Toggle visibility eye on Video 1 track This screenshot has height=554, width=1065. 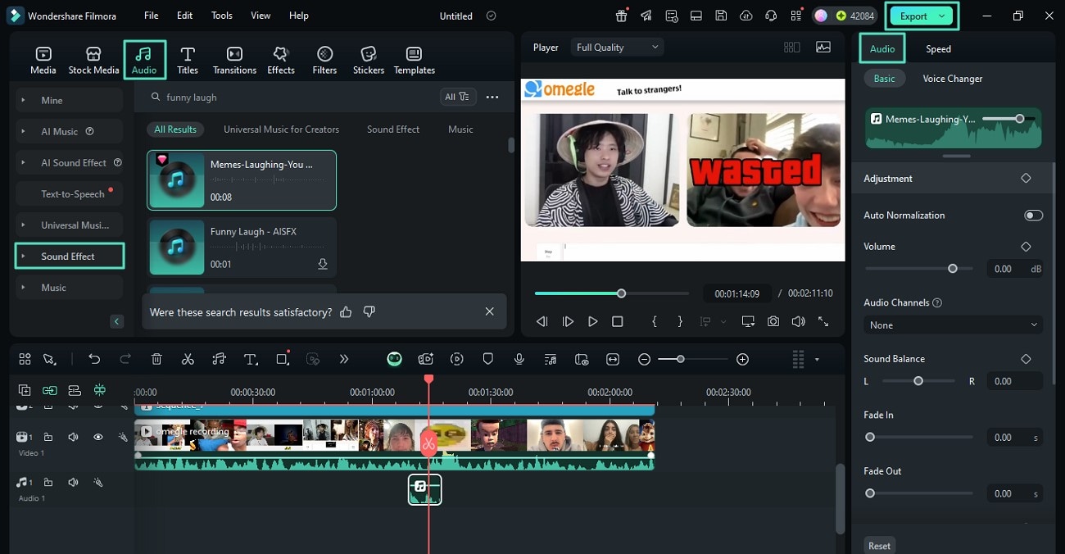pos(97,437)
